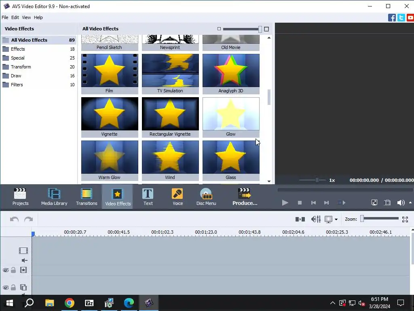Image resolution: width=414 pixels, height=311 pixels.
Task: Click the effects list scroll up arrow
Action: tap(269, 38)
